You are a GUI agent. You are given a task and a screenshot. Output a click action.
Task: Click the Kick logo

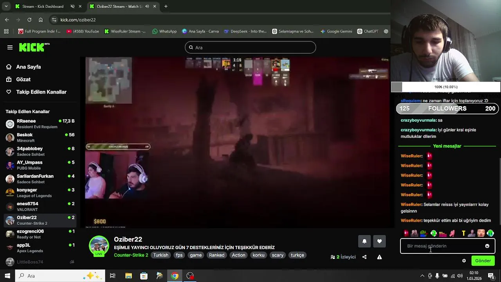coord(34,47)
